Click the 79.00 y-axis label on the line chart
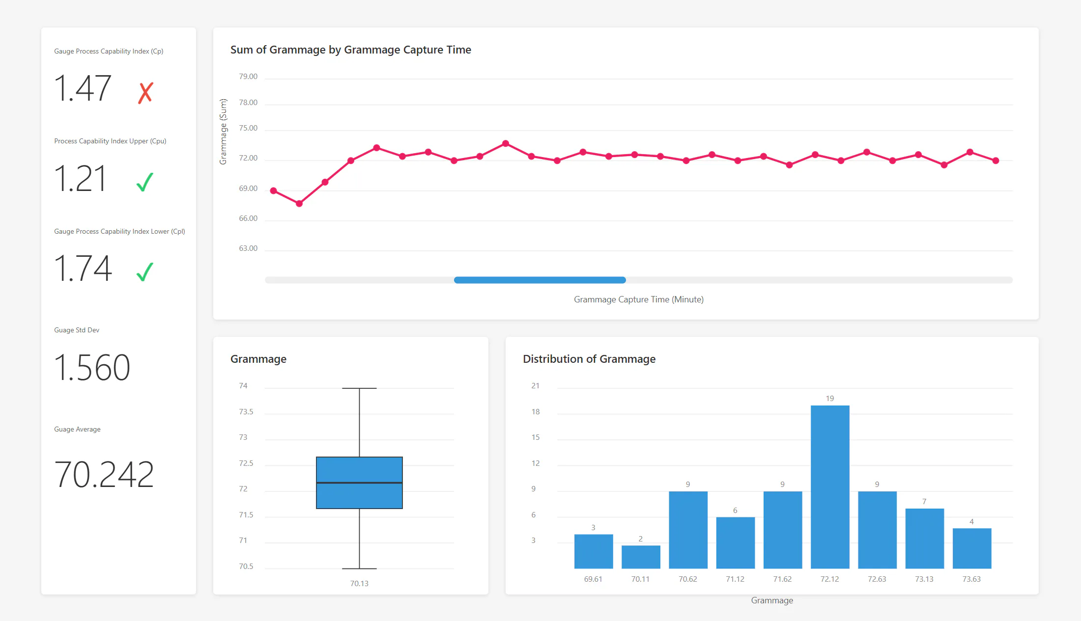Image resolution: width=1081 pixels, height=621 pixels. coord(248,76)
